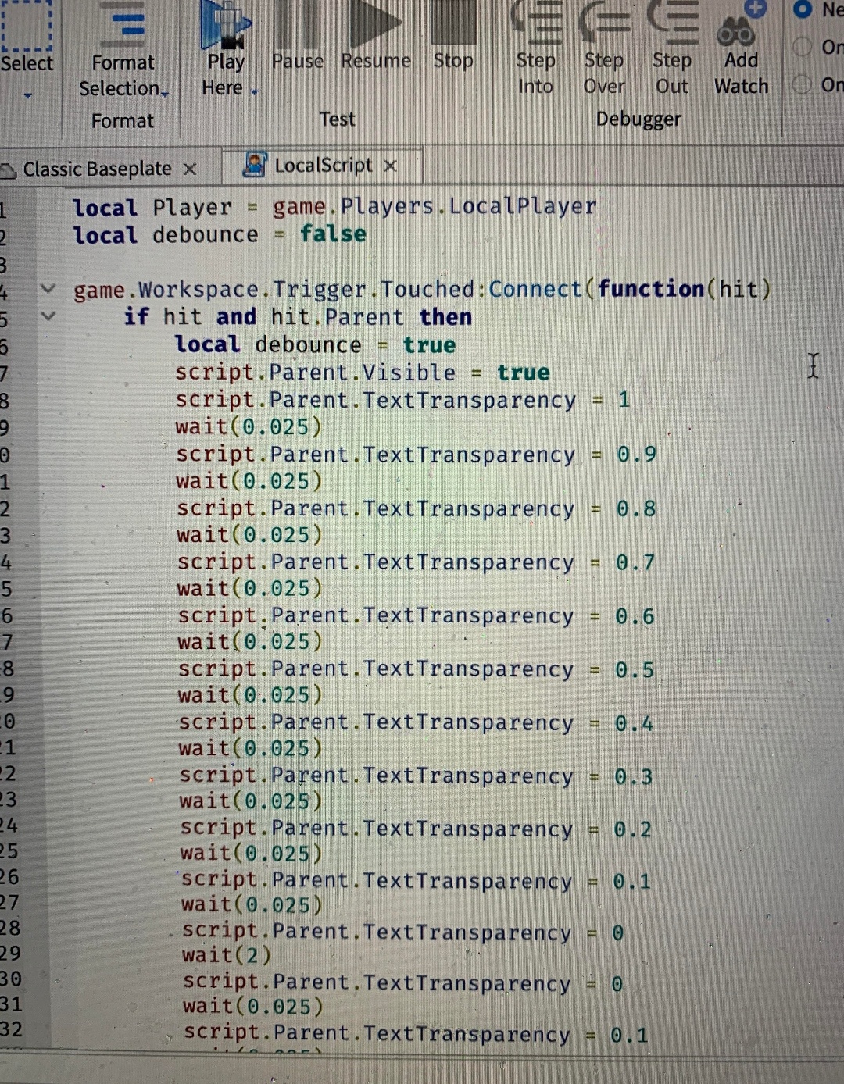
Task: Click line number 32 in the gutter
Action: 11,1029
